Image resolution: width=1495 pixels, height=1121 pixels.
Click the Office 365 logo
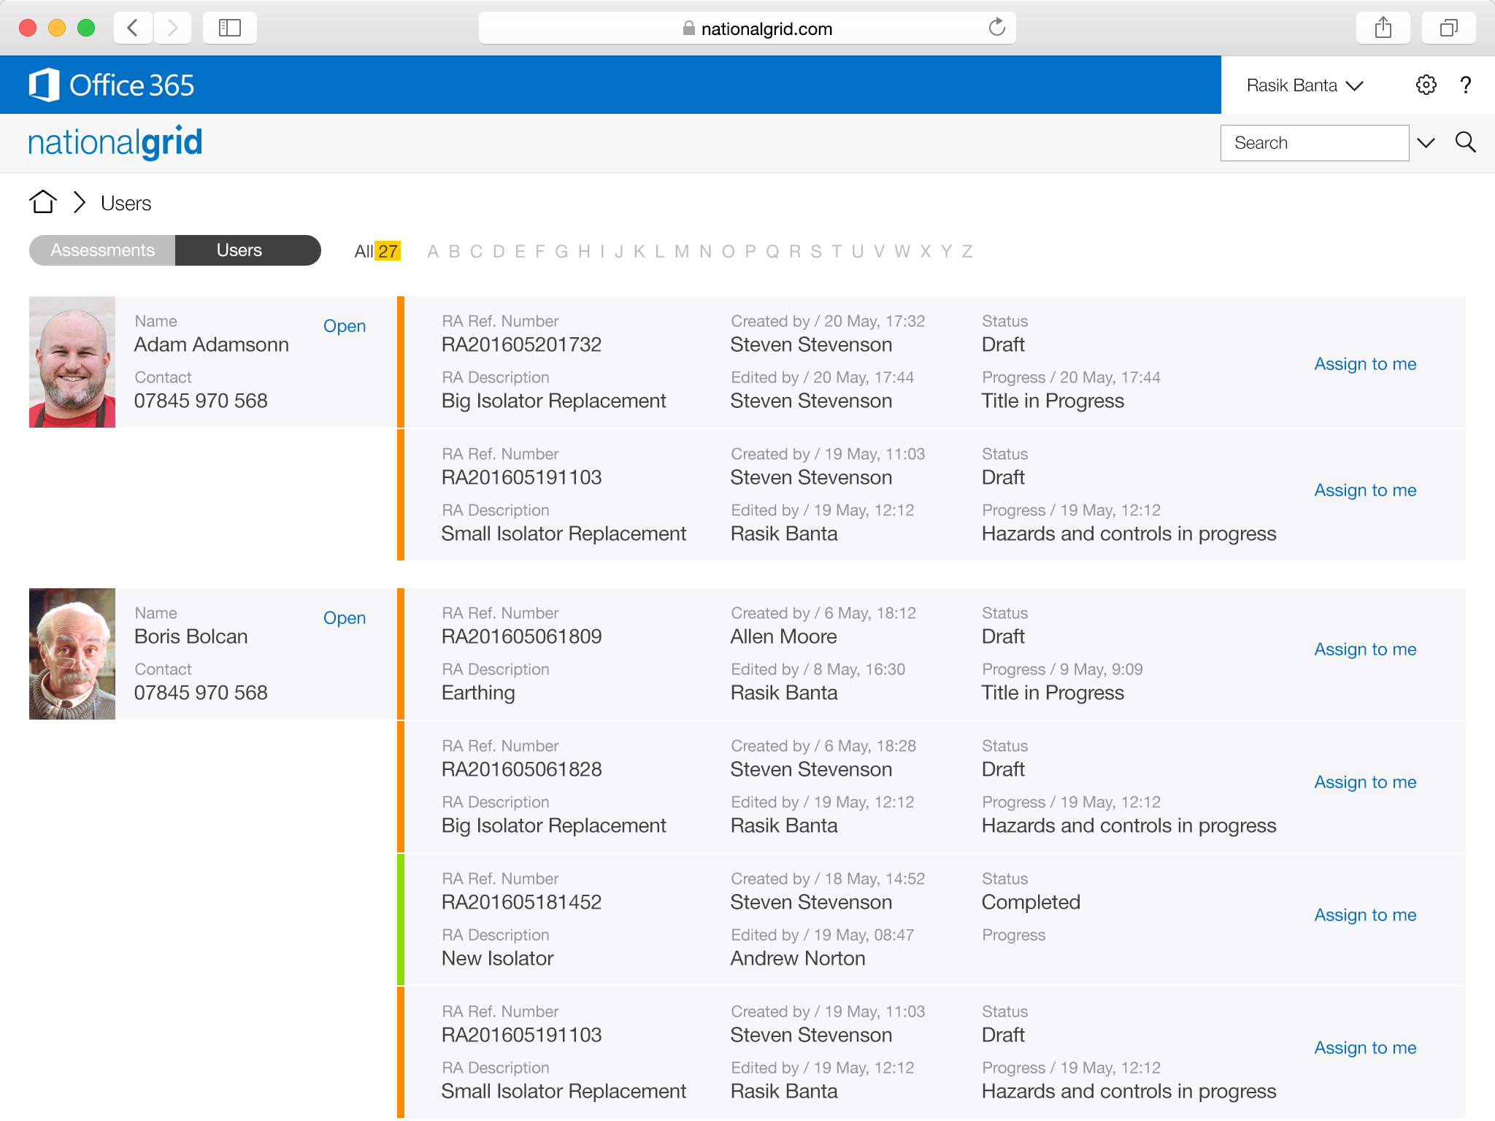[112, 85]
